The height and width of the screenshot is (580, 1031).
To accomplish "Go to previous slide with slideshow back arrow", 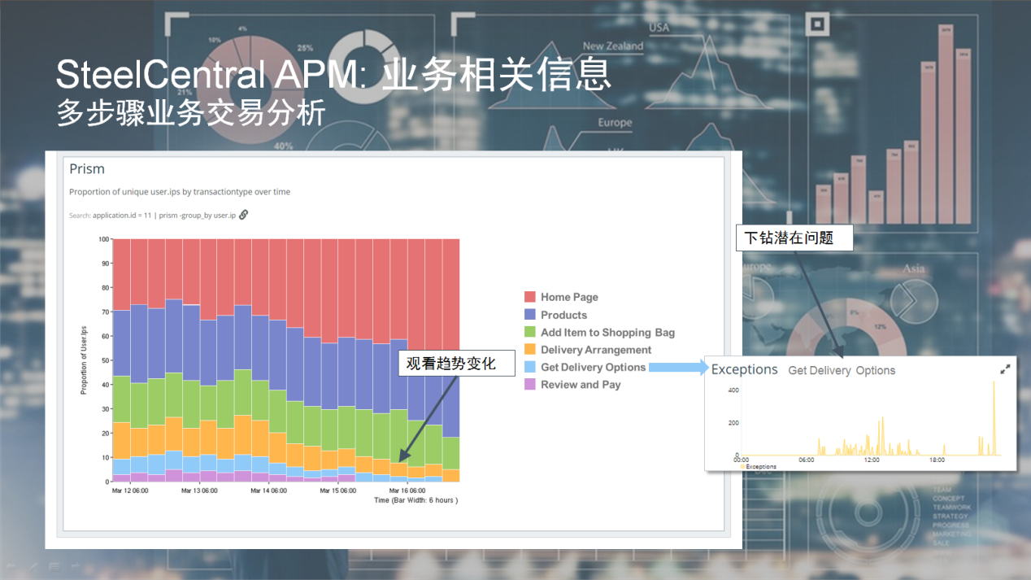I will point(12,565).
